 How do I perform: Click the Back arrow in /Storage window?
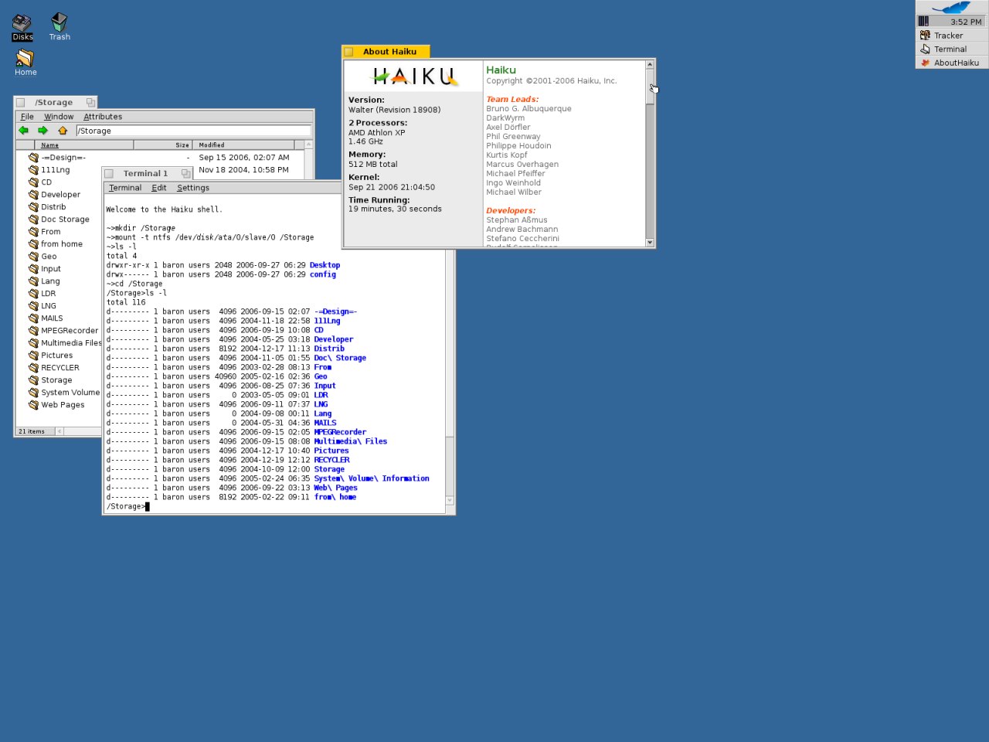pyautogui.click(x=24, y=131)
